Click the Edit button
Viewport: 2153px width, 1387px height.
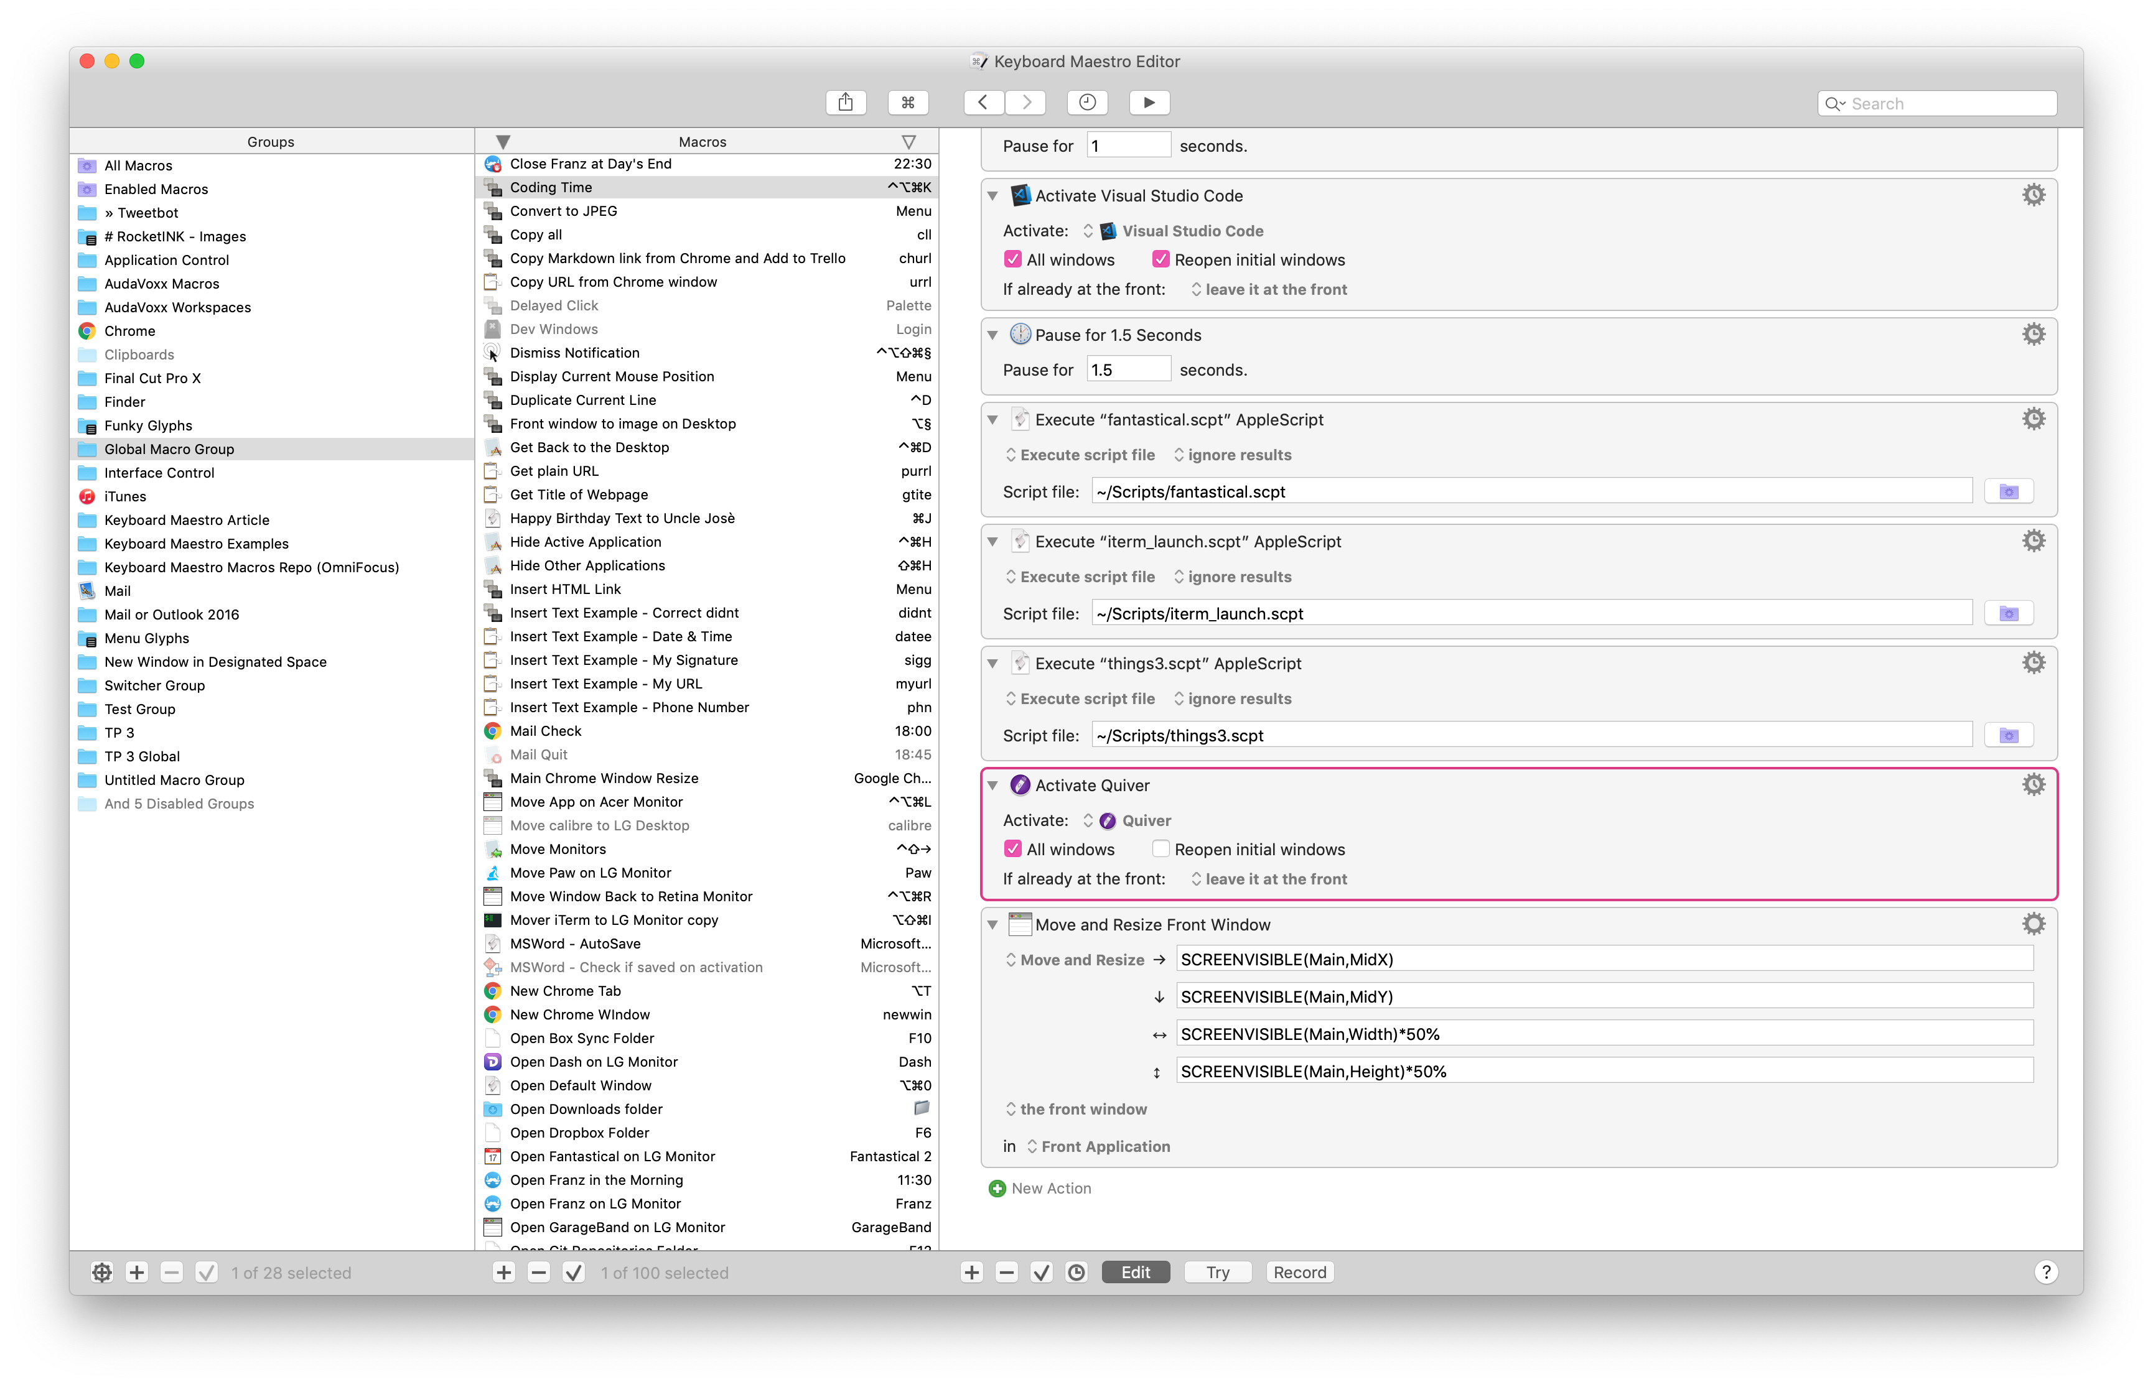click(1135, 1272)
